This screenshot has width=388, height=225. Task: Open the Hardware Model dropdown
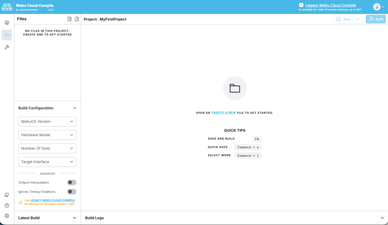[47, 135]
